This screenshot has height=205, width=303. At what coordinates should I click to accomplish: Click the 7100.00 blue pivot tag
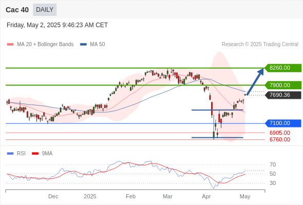(283, 123)
